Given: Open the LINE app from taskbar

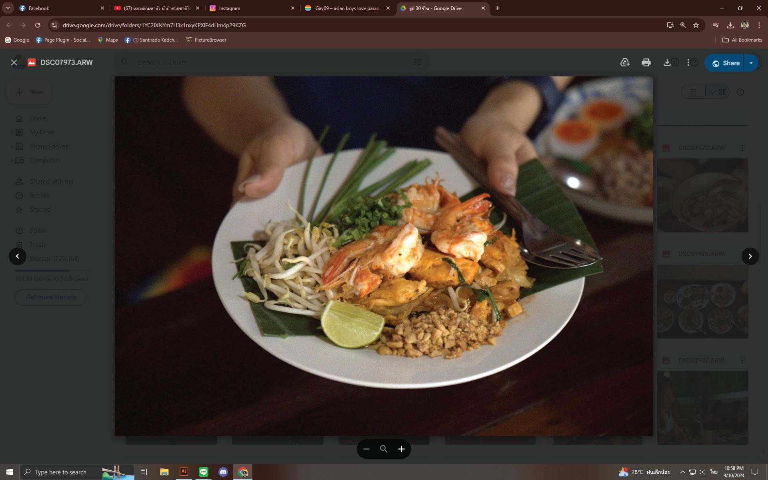Looking at the screenshot, I should pyautogui.click(x=204, y=472).
